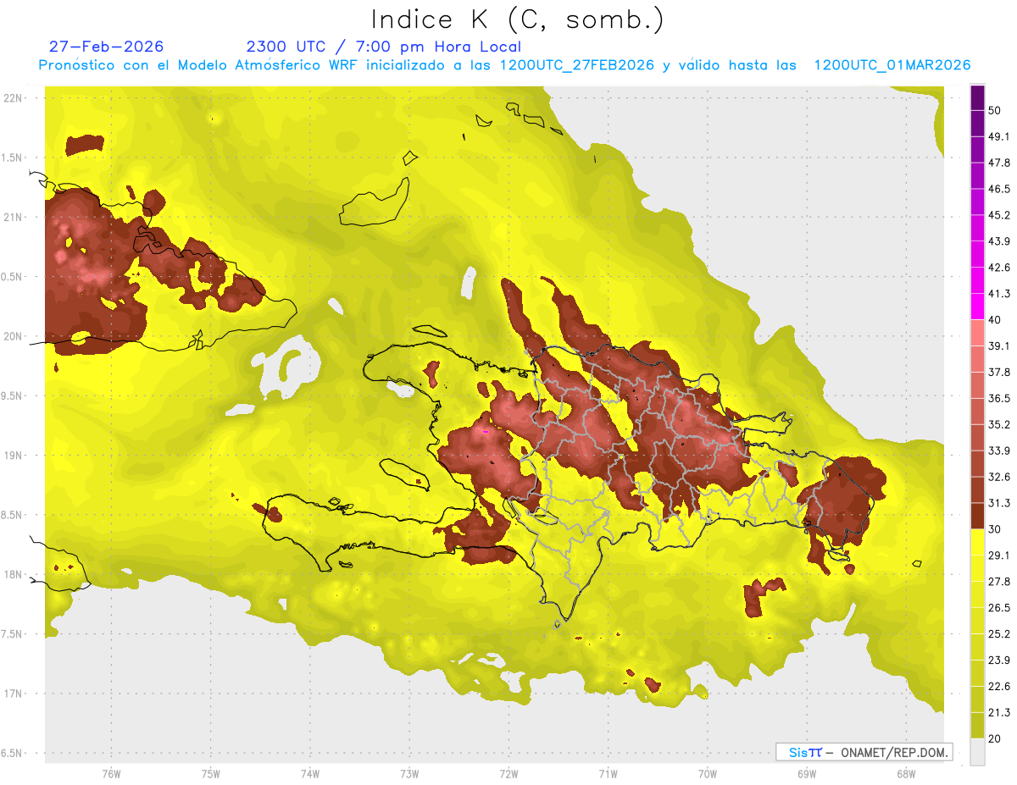Viewport: 1017px width, 785px height.
Task: Select the 27-Feb-2026 date label
Action: click(x=106, y=47)
